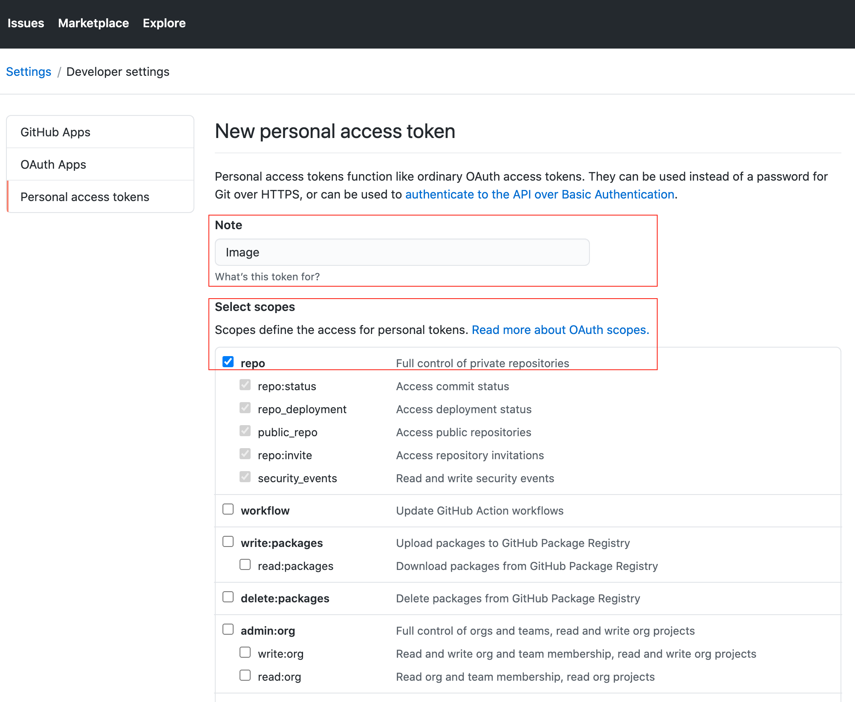Viewport: 855px width, 702px height.
Task: Check the admin:org scope
Action: pos(228,630)
